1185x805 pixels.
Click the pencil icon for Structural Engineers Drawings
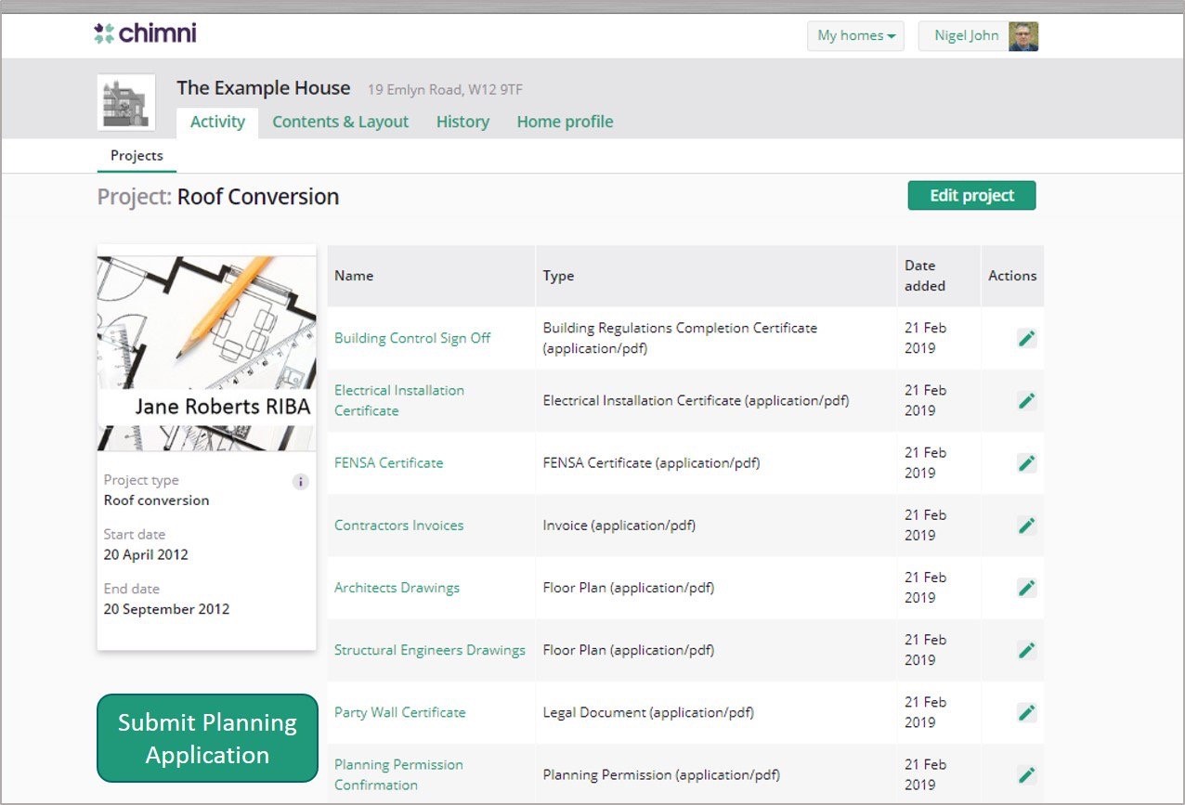[1026, 650]
